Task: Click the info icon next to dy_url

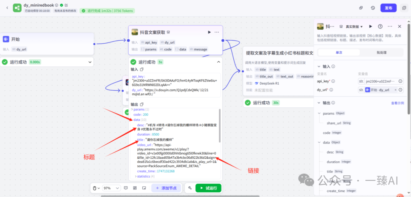Action: point(331,90)
